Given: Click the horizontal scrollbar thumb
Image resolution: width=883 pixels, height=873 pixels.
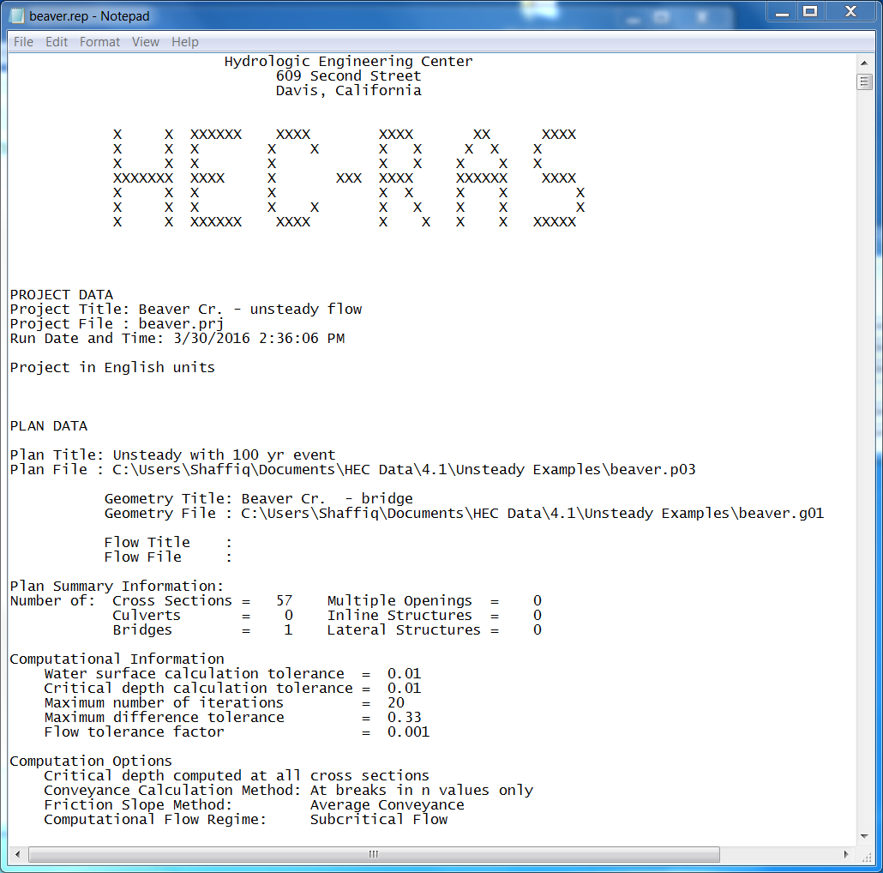Looking at the screenshot, I should [374, 854].
